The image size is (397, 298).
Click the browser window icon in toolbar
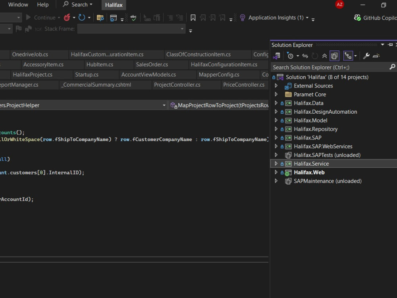tap(113, 18)
